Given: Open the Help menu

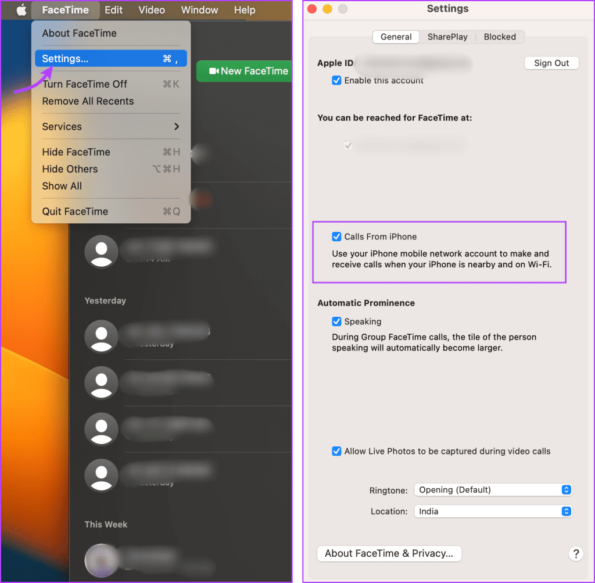Looking at the screenshot, I should point(245,10).
